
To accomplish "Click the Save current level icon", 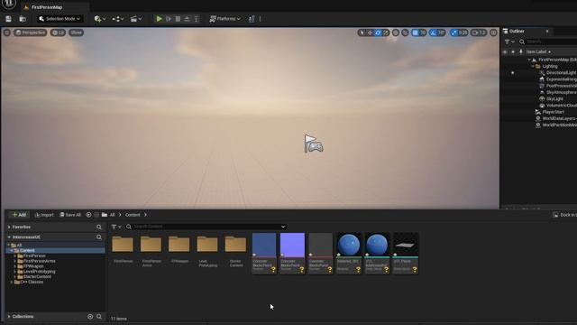I will coord(8,19).
